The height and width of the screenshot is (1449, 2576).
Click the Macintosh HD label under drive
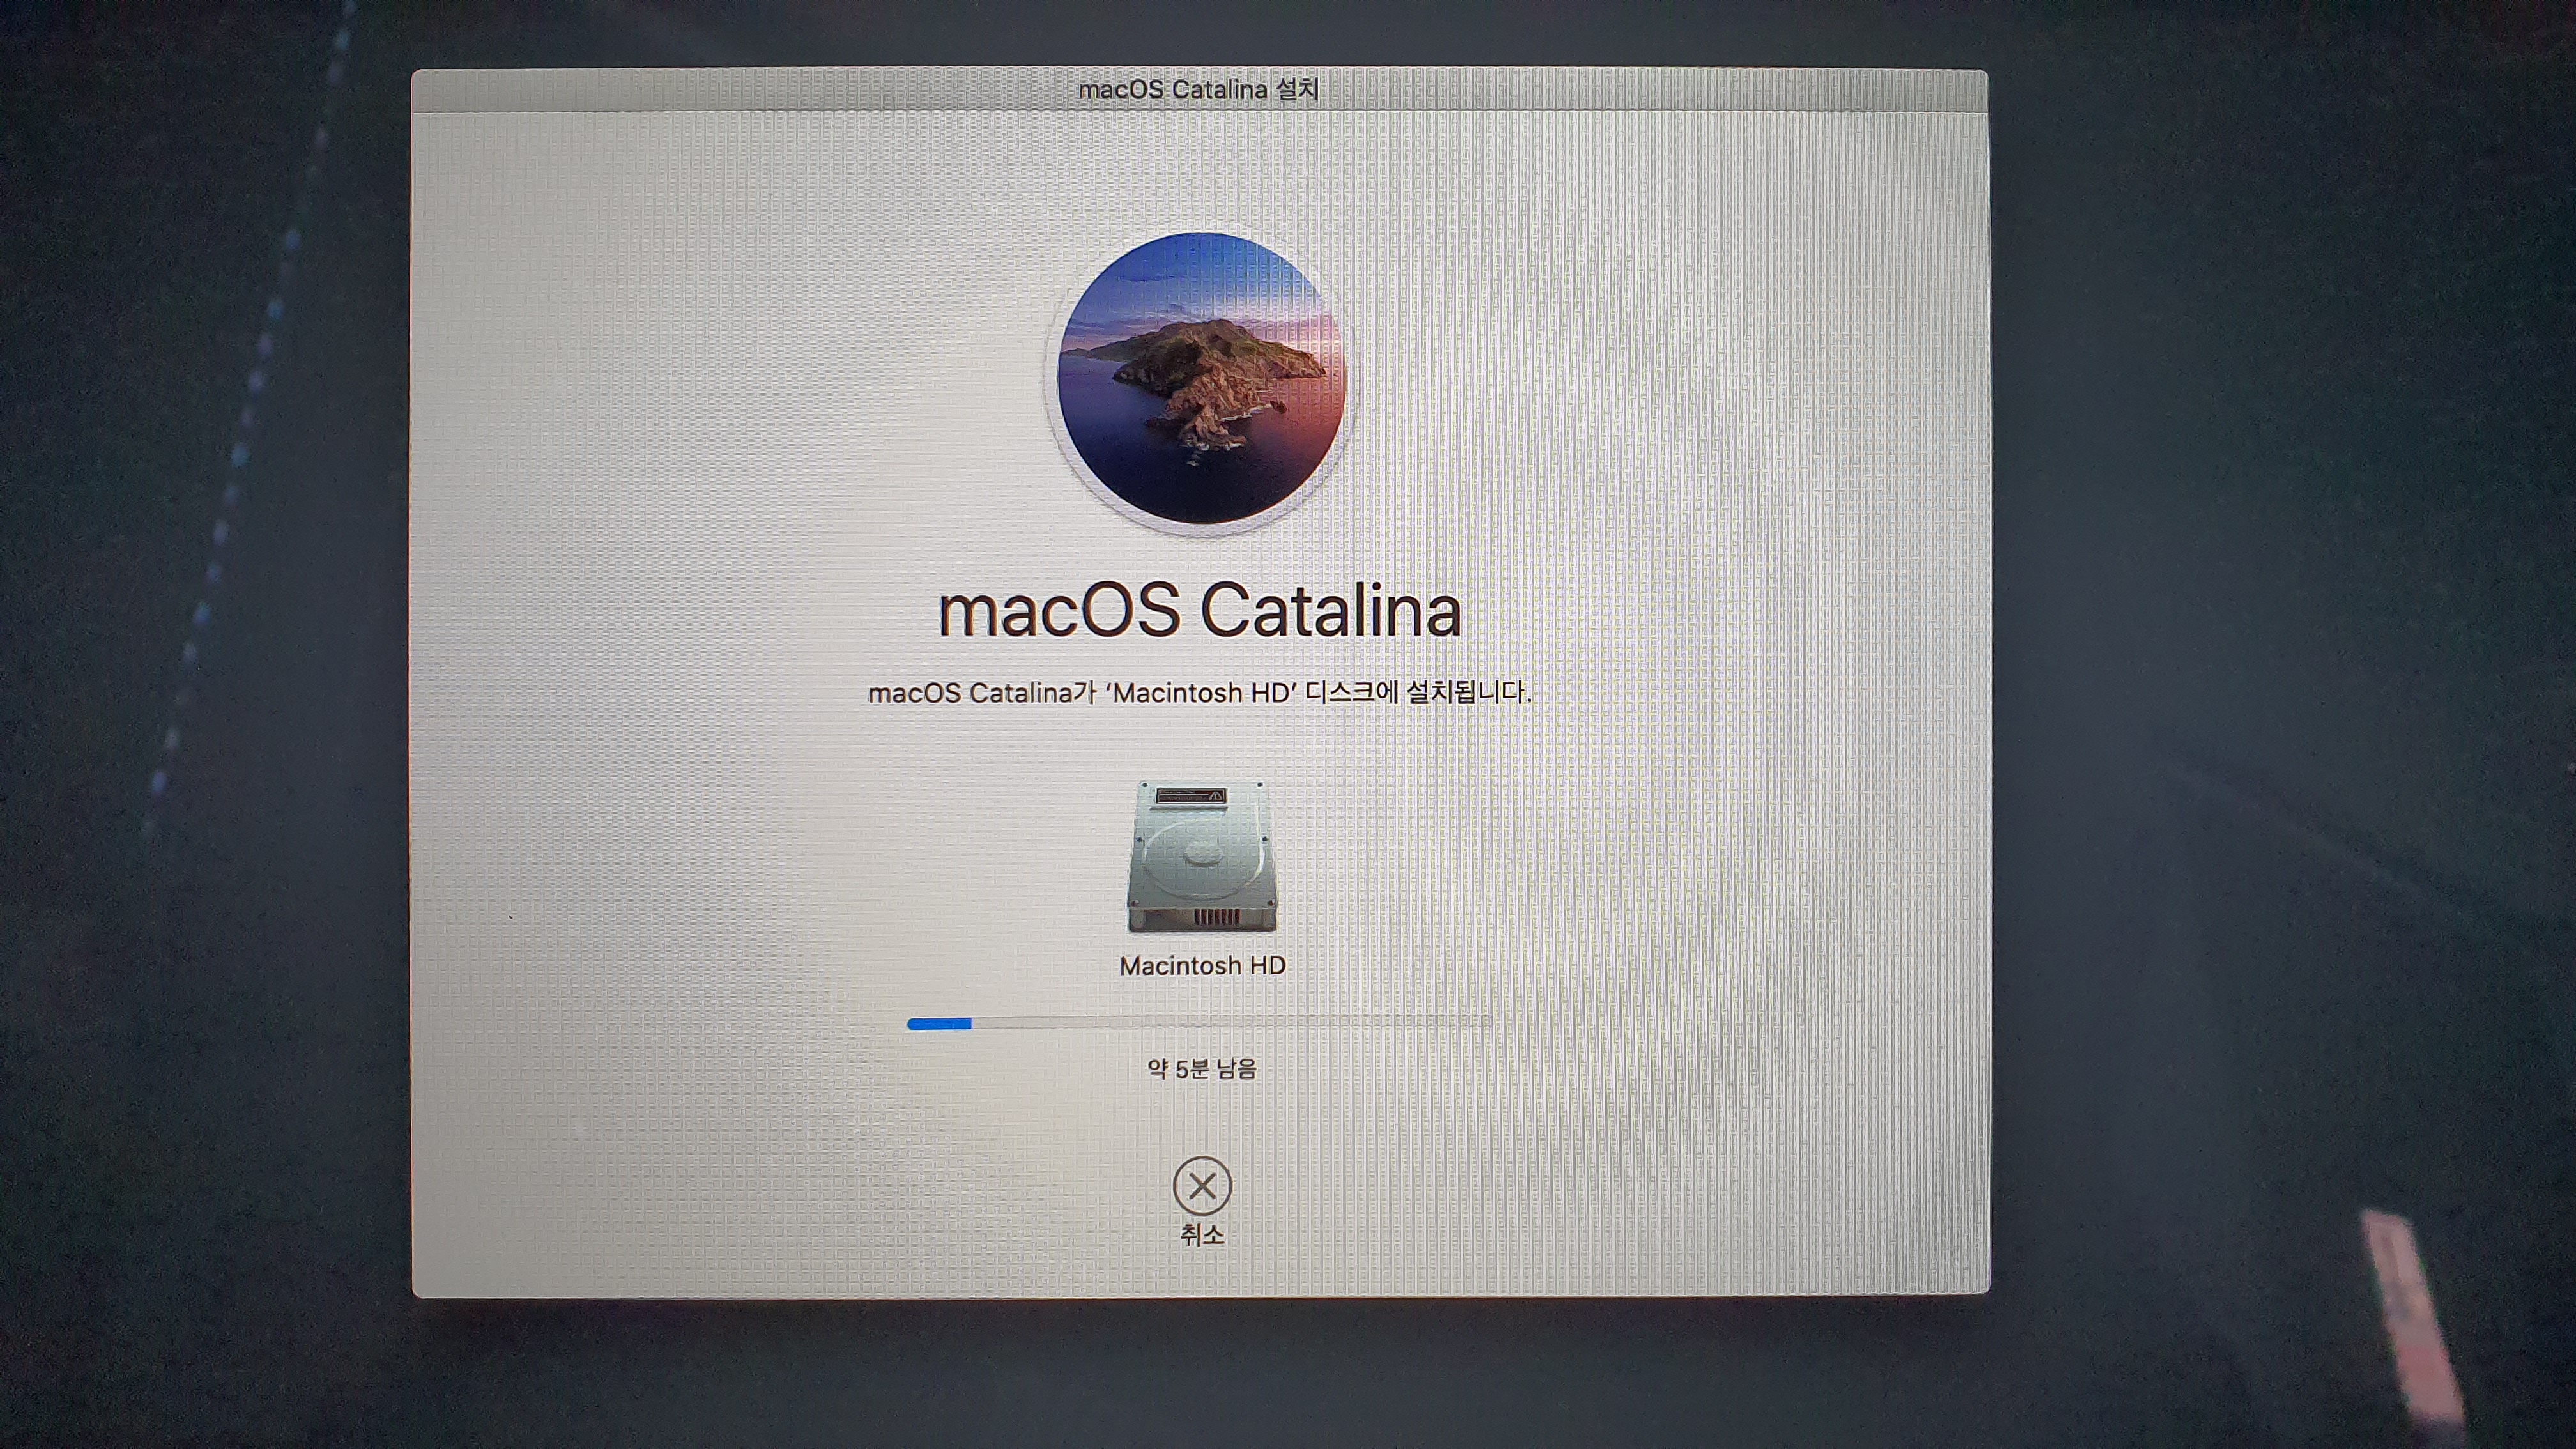pyautogui.click(x=1202, y=966)
